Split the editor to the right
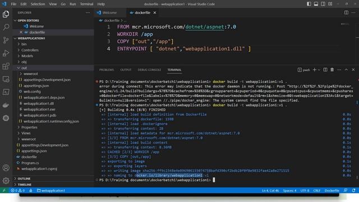Screen dimensions: 359x202 click(346, 12)
